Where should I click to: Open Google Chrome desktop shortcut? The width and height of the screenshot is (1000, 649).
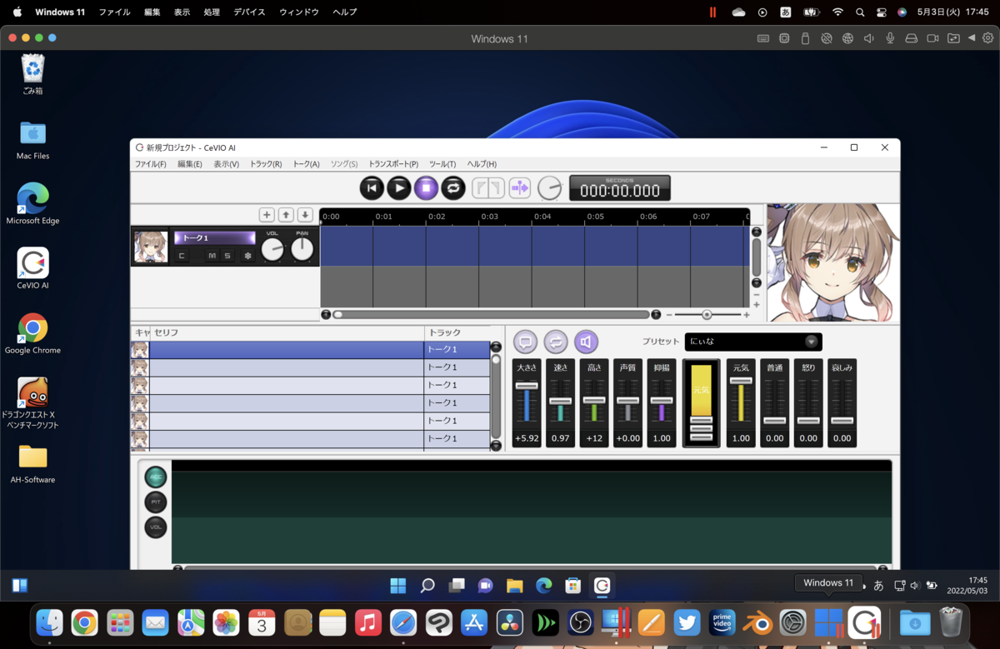coord(32,334)
